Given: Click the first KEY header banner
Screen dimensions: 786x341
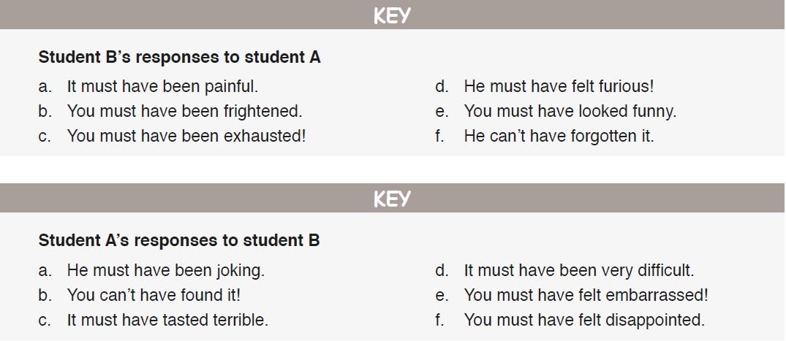Looking at the screenshot, I should pyautogui.click(x=393, y=15).
